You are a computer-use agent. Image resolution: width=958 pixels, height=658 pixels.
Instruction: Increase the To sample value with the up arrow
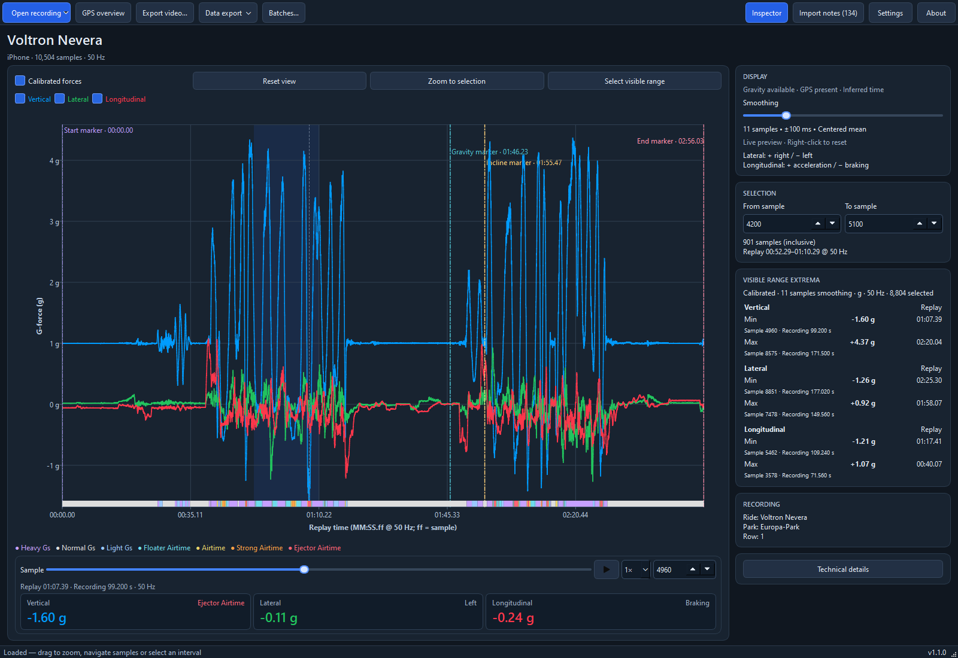(920, 224)
